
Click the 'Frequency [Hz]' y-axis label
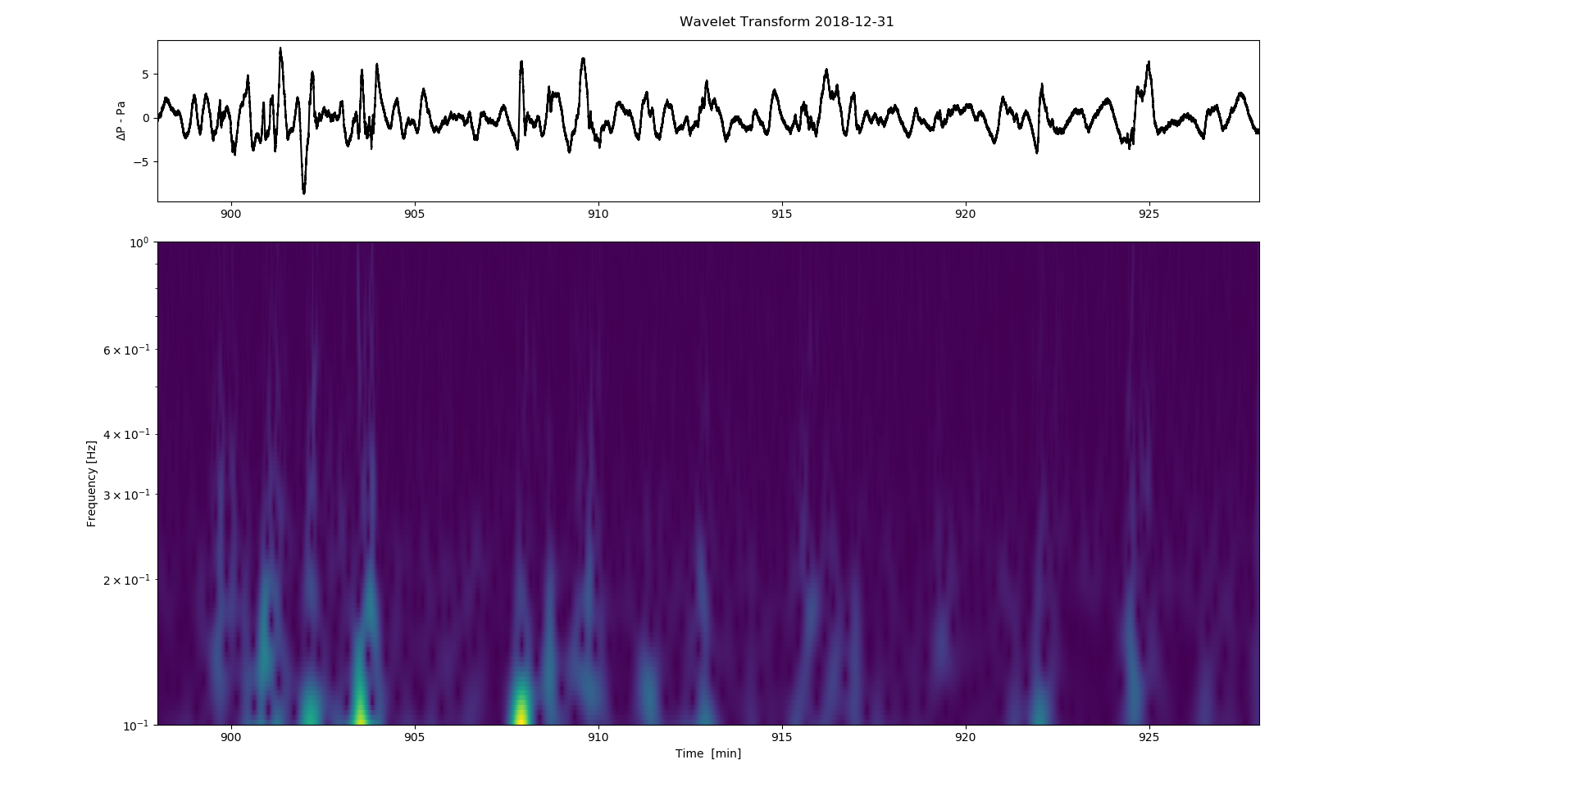(x=91, y=483)
